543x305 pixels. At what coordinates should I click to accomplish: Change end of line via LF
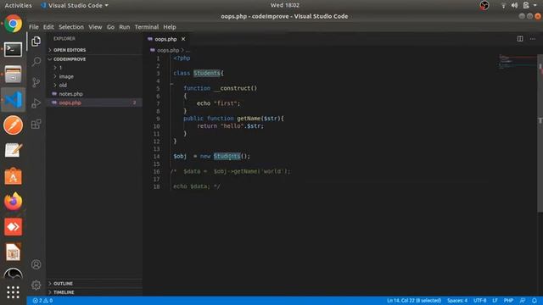(495, 301)
